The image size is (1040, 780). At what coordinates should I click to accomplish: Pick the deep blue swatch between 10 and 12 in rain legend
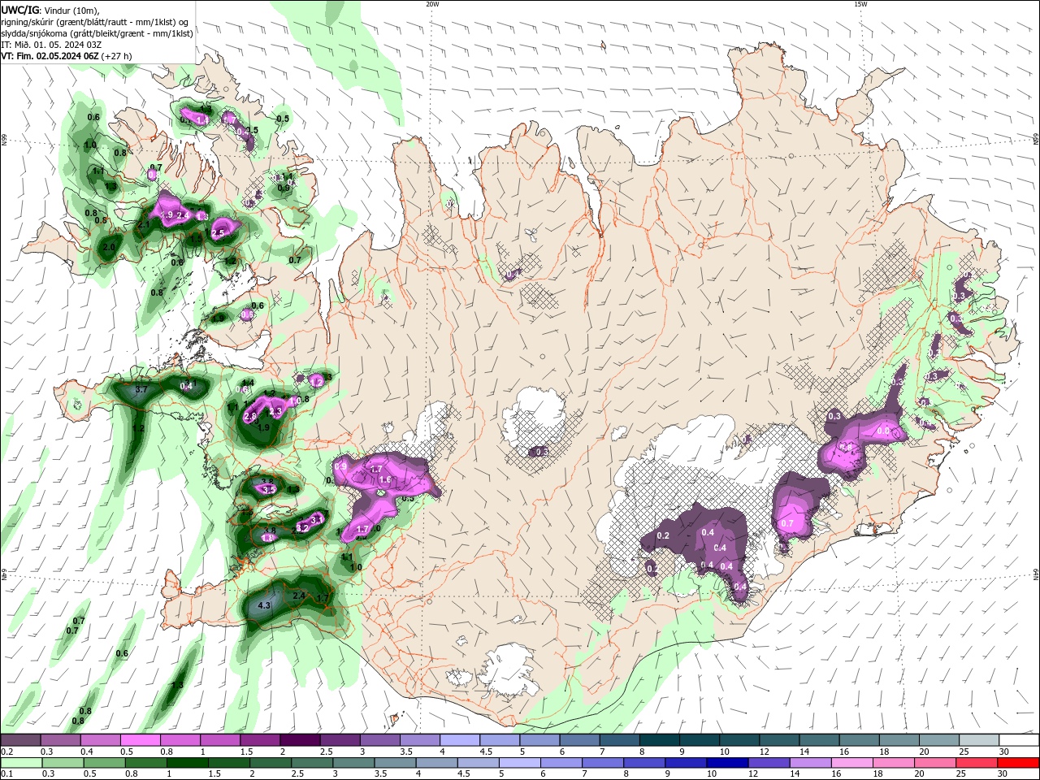tap(726, 763)
